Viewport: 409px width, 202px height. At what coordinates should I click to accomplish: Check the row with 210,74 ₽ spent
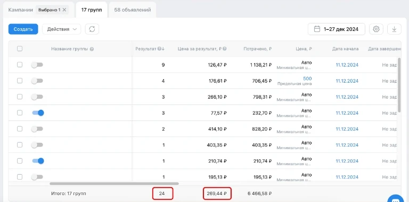[20, 161]
